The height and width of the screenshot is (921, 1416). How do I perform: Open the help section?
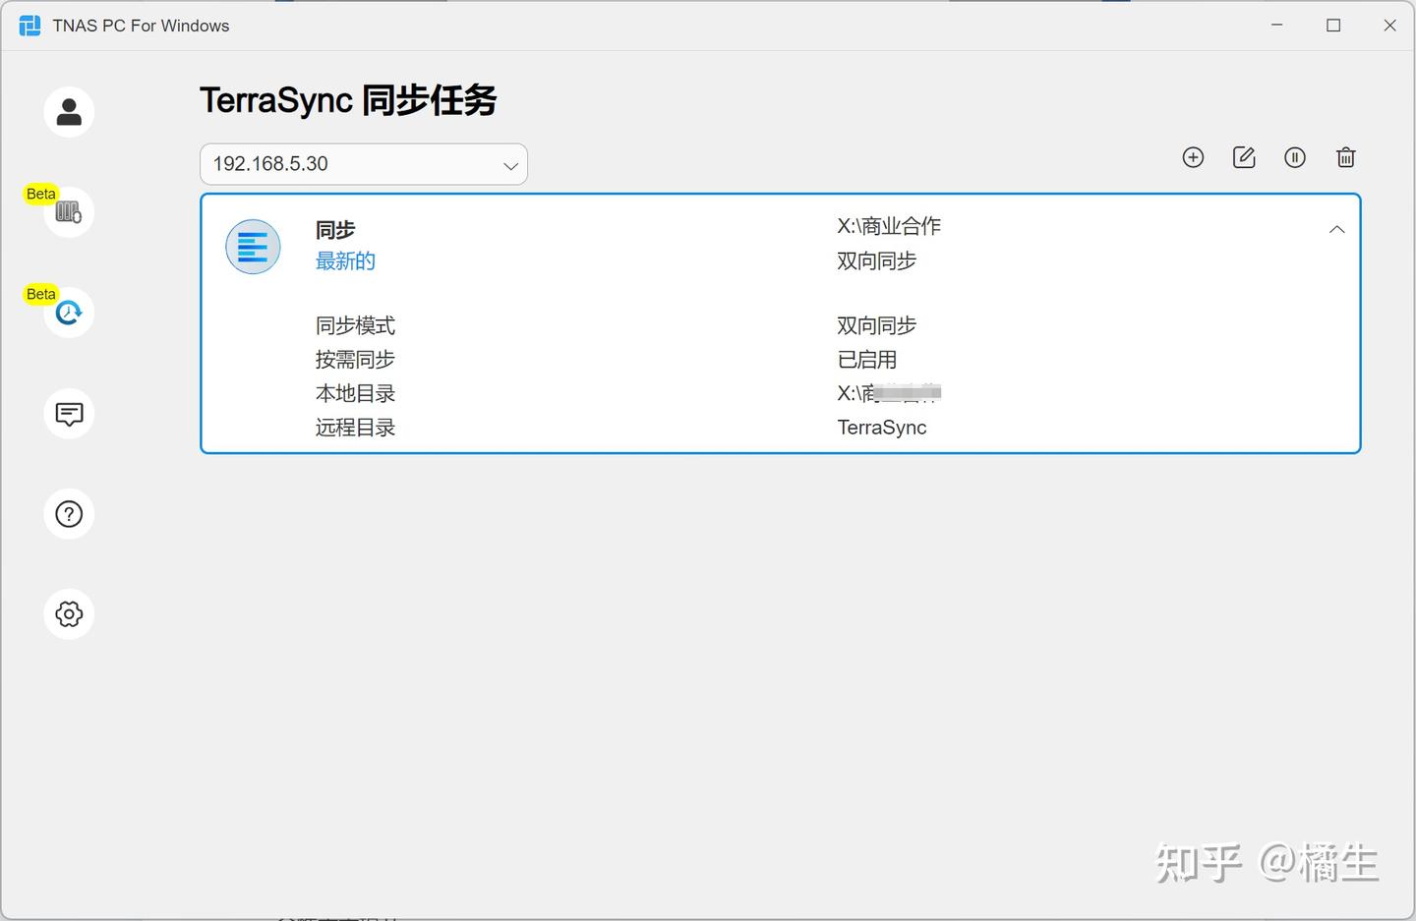click(68, 513)
